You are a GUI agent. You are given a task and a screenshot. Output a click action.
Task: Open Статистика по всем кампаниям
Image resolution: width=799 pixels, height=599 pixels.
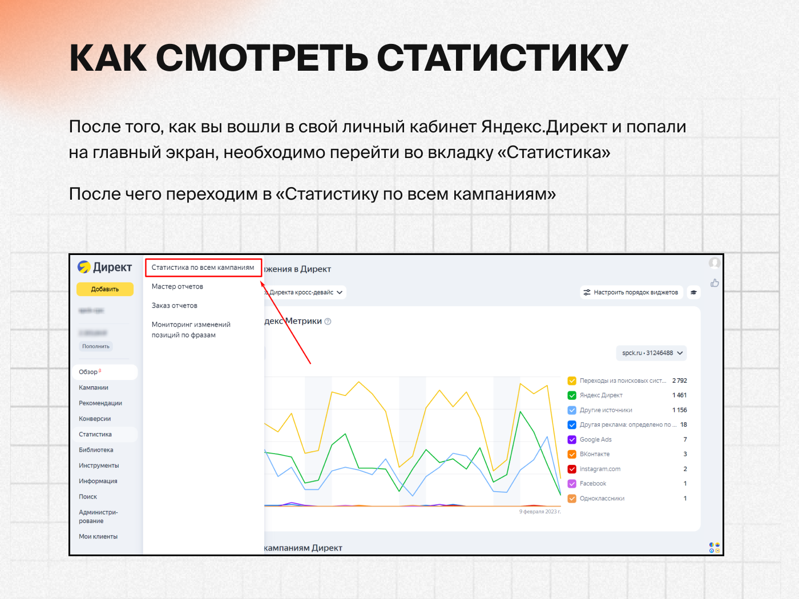click(x=203, y=268)
